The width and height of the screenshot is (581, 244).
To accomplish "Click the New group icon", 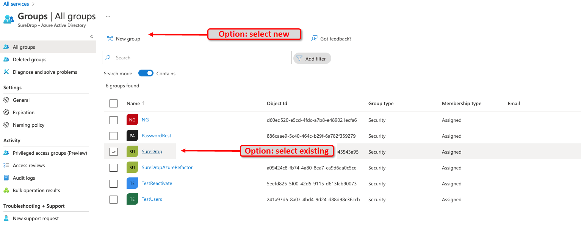I will click(x=110, y=39).
